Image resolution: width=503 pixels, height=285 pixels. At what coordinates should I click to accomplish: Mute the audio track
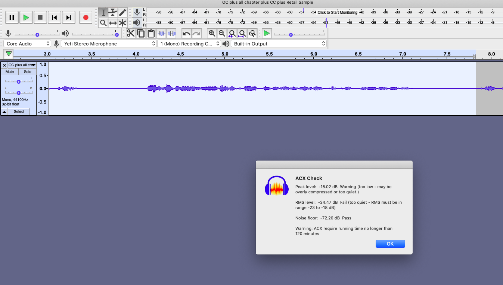coord(10,72)
